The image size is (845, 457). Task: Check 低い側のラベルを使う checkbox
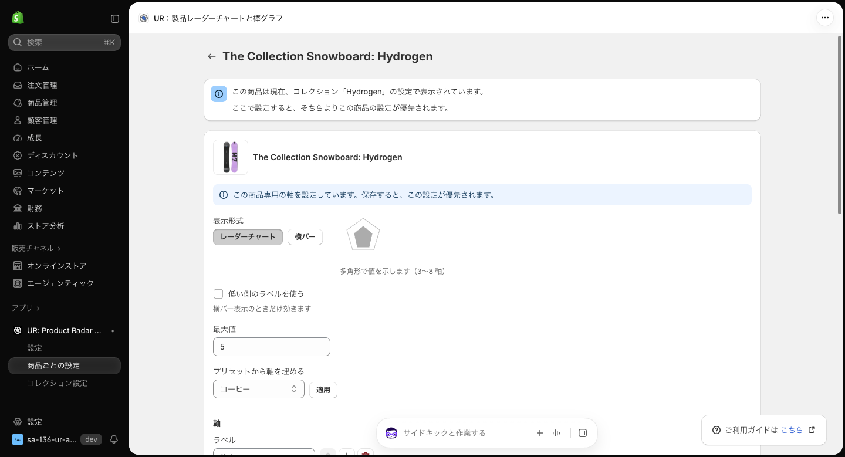[218, 294]
